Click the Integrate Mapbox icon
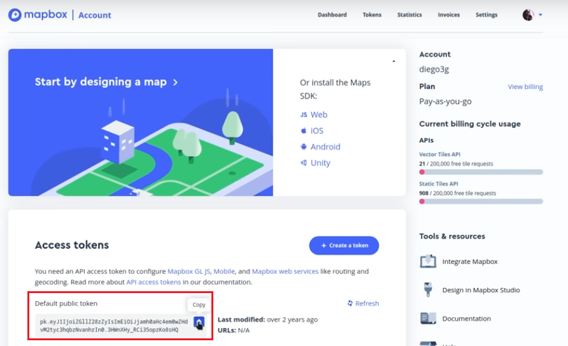Screen dimensions: 568x346 click(428, 261)
